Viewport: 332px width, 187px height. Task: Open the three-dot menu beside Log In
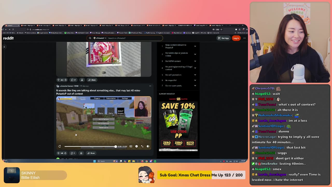pyautogui.click(x=244, y=38)
